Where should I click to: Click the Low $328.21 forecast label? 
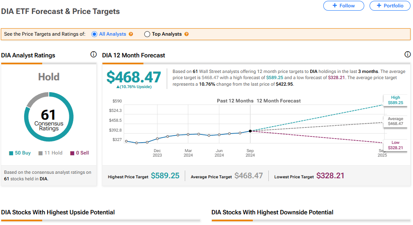coord(395,145)
